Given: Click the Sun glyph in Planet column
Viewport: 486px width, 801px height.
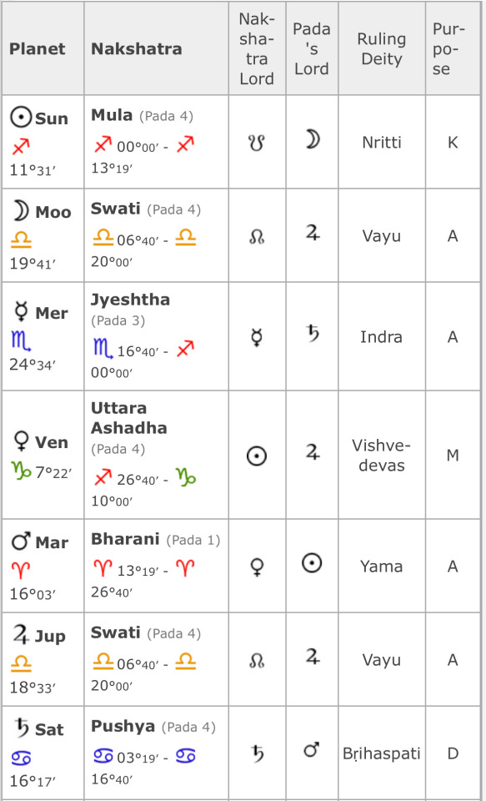Looking at the screenshot, I should point(21,118).
